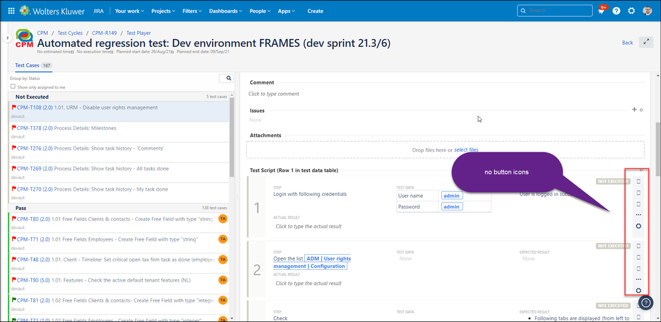Toggle Show only assigned to me checkbox
661x322 pixels.
[13, 86]
